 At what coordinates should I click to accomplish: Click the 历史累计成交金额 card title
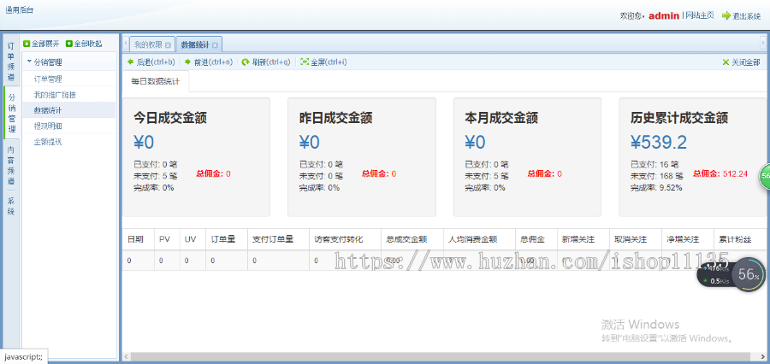(679, 118)
